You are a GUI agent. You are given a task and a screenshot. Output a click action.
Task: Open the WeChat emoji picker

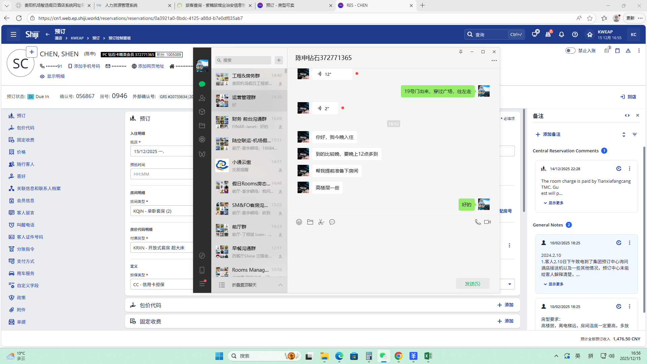pos(299,222)
